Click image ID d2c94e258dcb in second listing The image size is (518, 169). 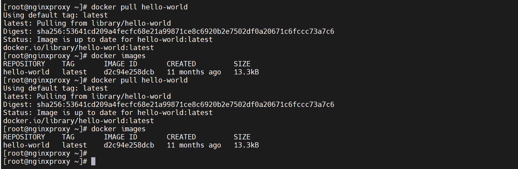tap(129, 145)
